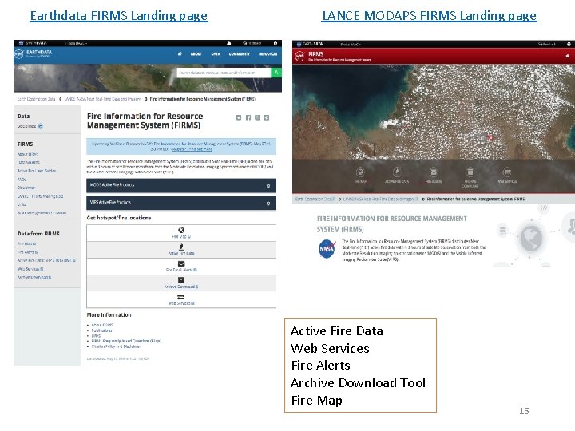Open Citation Policy and Disclaimer link
The image size is (575, 431).
[x=116, y=346]
